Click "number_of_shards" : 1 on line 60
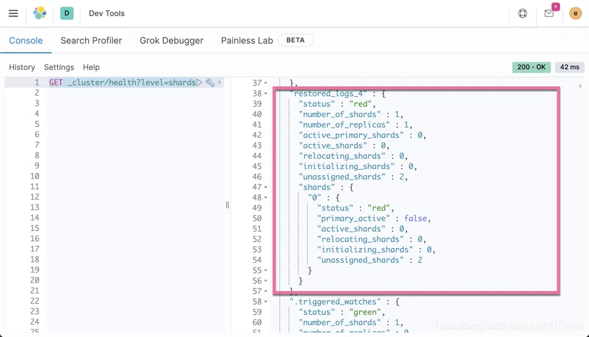 (x=351, y=323)
